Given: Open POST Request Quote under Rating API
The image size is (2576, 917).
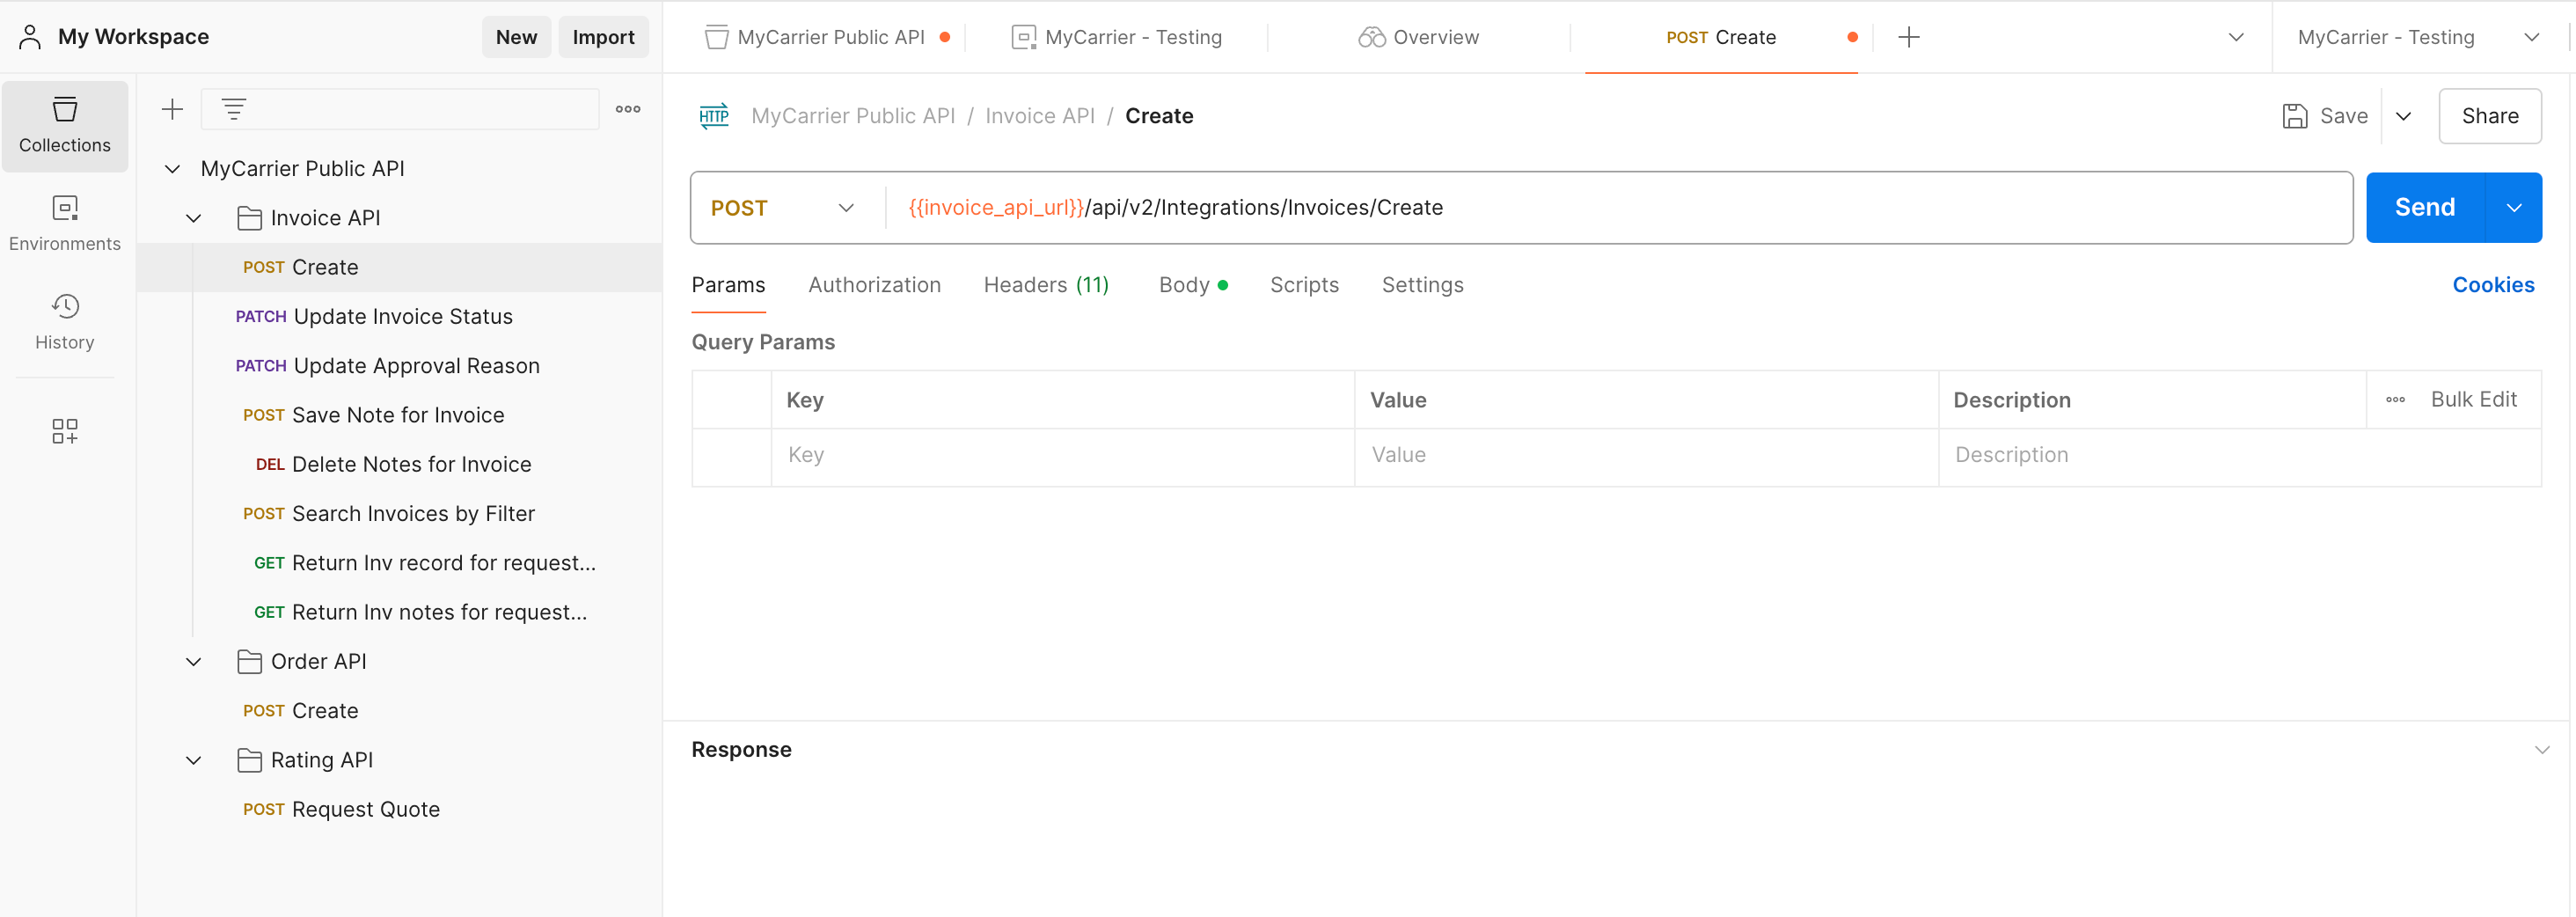Looking at the screenshot, I should [x=400, y=810].
